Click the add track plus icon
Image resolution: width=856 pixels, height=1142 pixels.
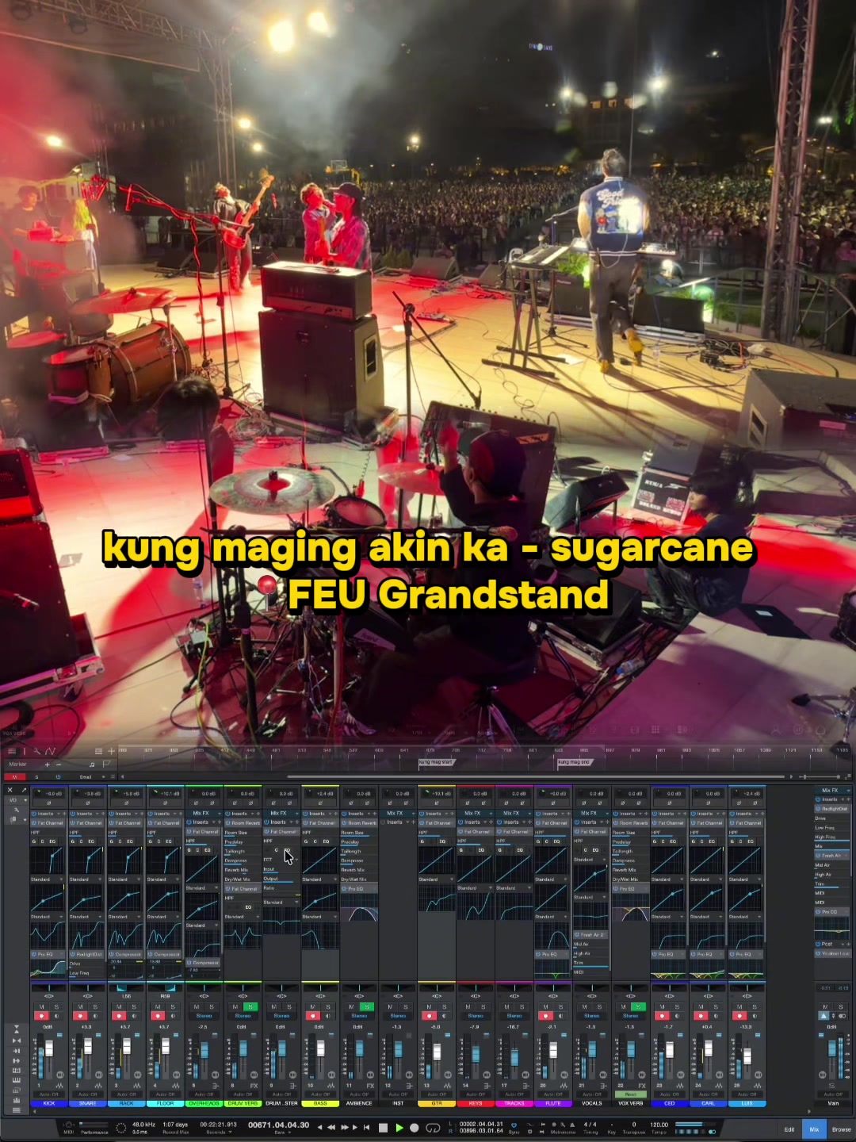coord(111,751)
